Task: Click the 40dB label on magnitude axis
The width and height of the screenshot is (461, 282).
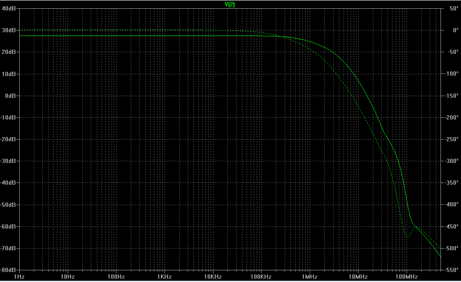Action: click(x=9, y=8)
